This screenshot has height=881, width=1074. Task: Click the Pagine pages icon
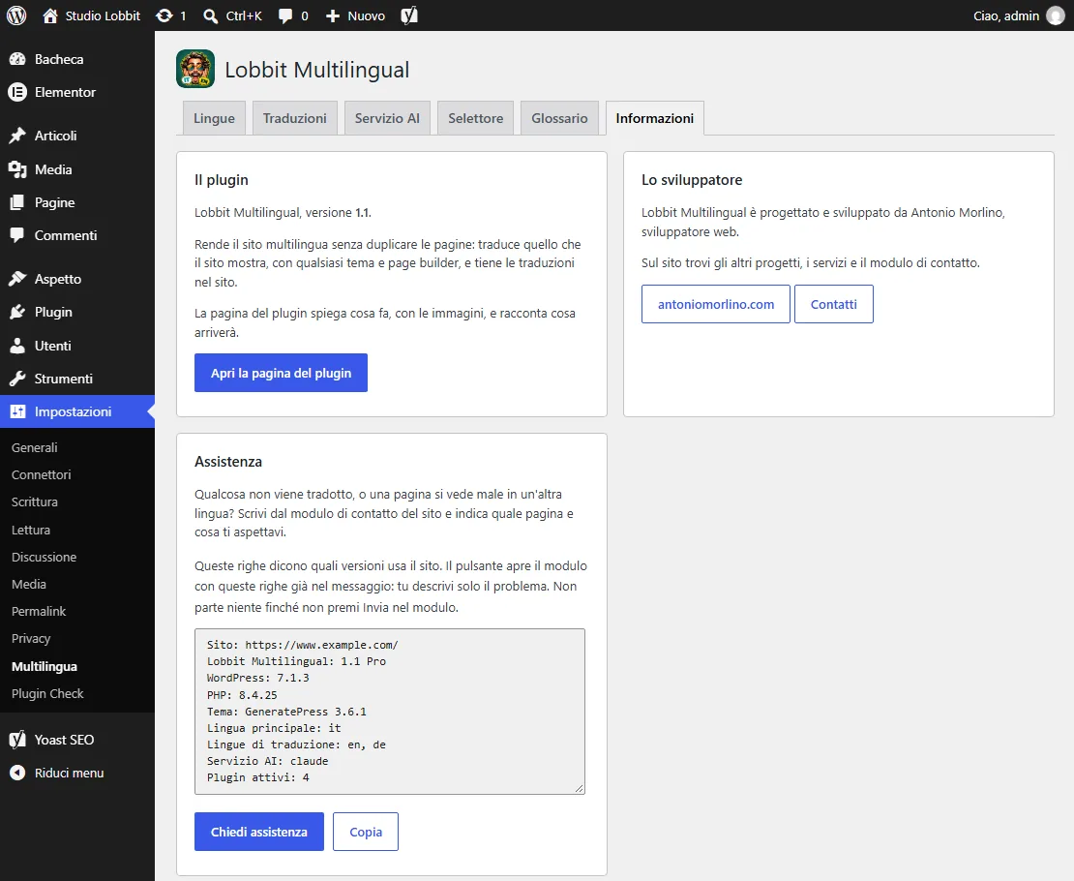(17, 202)
